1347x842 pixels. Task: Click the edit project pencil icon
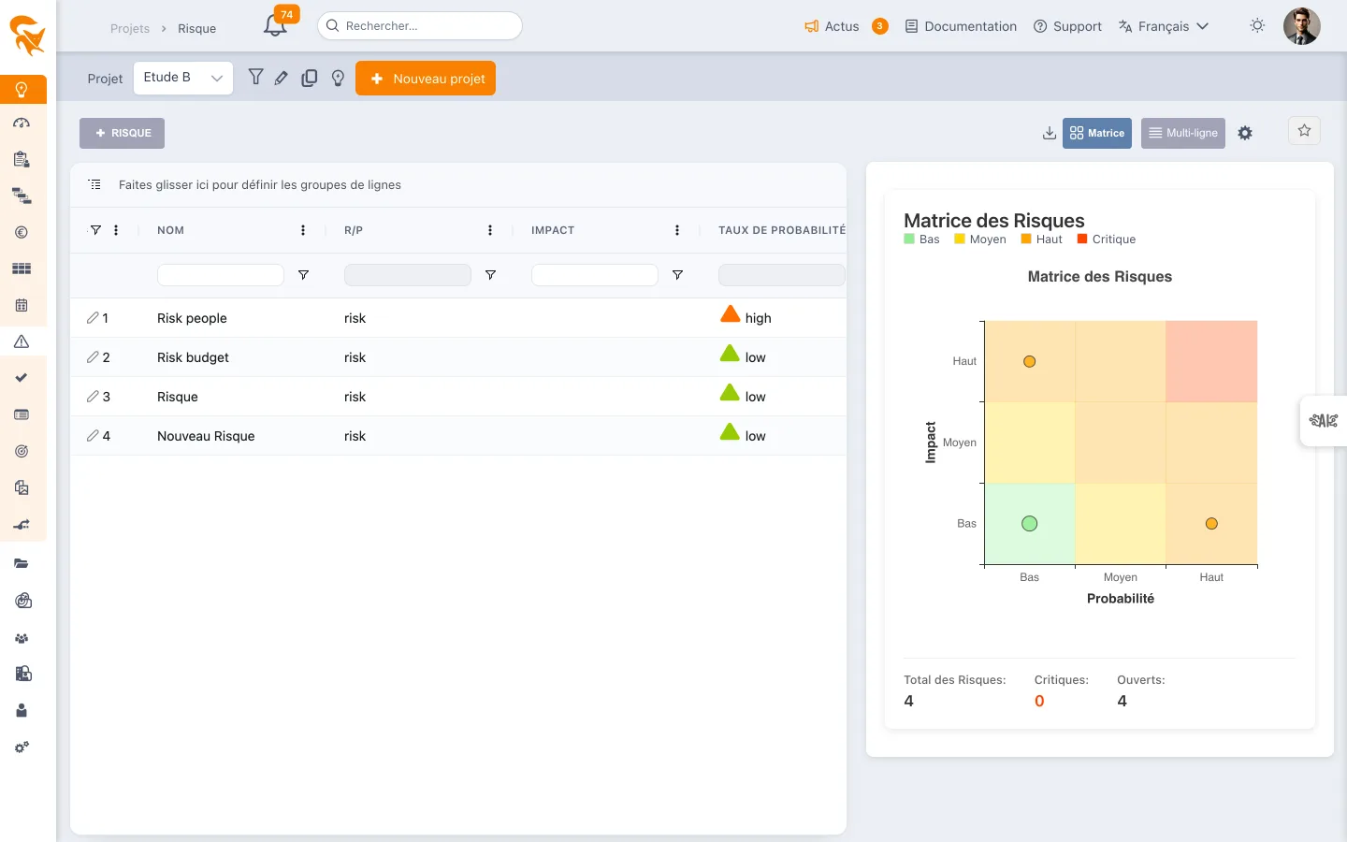point(282,79)
